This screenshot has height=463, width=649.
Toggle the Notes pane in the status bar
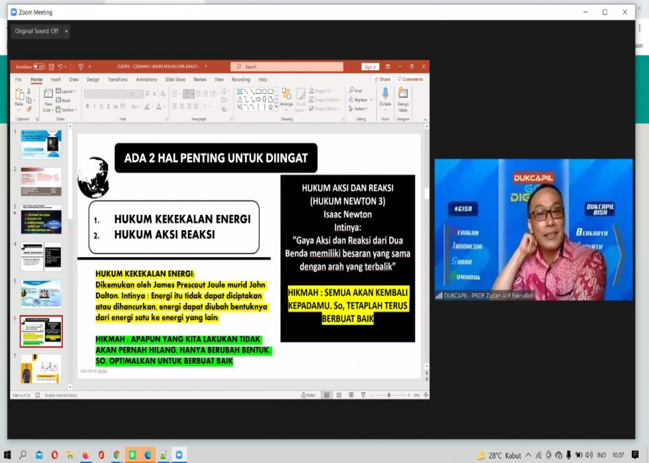click(308, 395)
